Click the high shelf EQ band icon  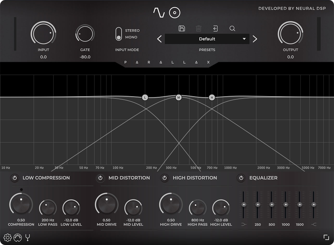(x=314, y=224)
